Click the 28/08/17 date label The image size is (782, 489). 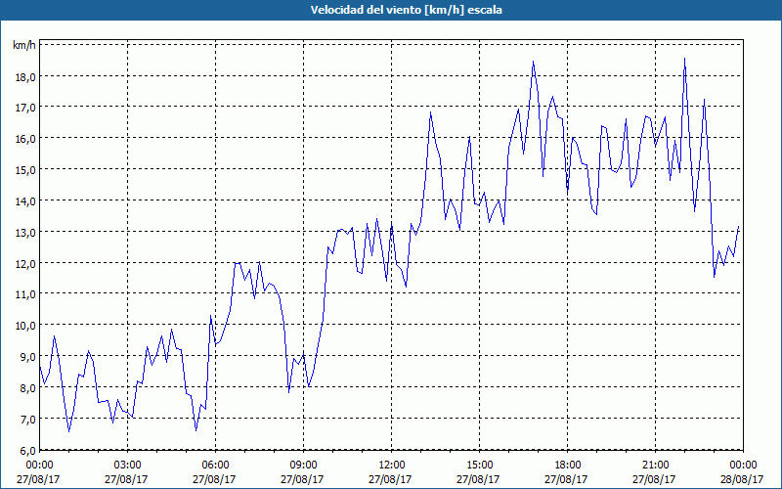(x=742, y=479)
